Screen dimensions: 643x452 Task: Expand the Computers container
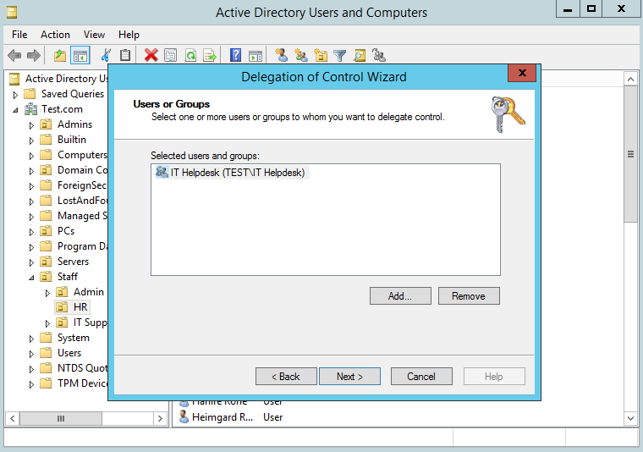click(x=31, y=156)
